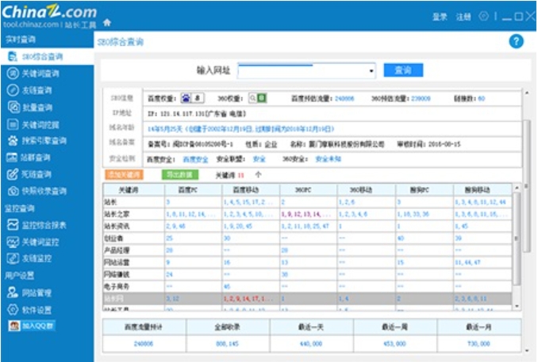Click the 批量查询 sidebar icon
Image resolution: width=538 pixels, height=362 pixels.
pos(13,107)
